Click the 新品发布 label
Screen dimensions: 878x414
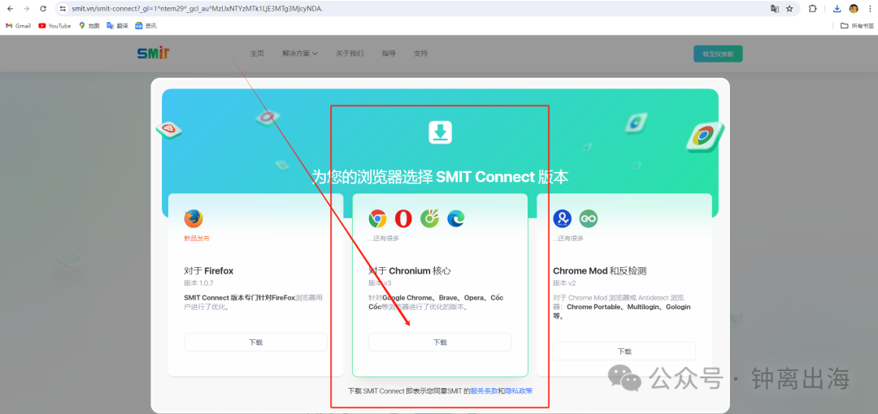(x=197, y=239)
